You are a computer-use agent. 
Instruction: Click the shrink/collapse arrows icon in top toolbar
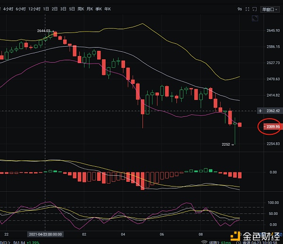point(246,9)
